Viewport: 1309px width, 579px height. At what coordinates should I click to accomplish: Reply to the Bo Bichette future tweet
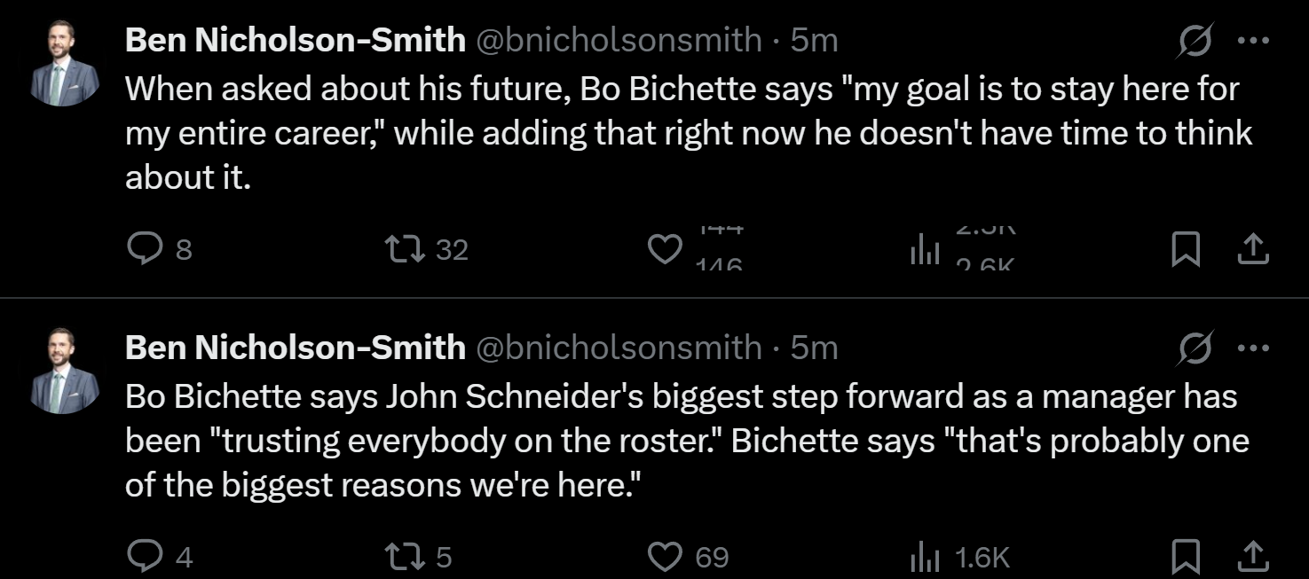tap(144, 249)
